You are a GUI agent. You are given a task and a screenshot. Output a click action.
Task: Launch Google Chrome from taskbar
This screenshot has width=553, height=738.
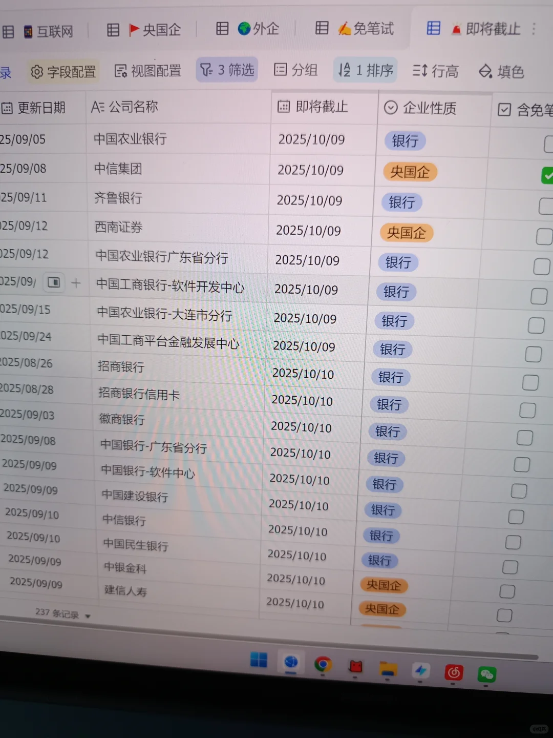(323, 665)
